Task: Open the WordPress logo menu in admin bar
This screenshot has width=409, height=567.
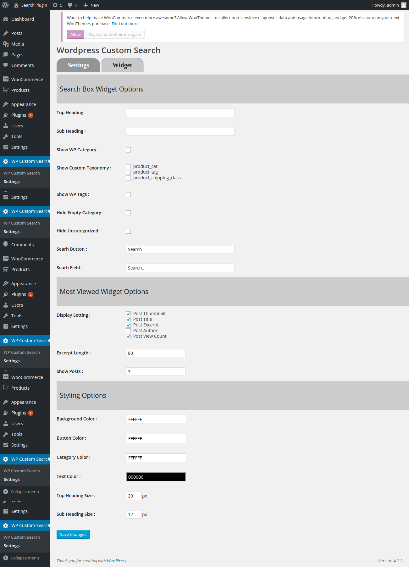Action: (x=5, y=5)
